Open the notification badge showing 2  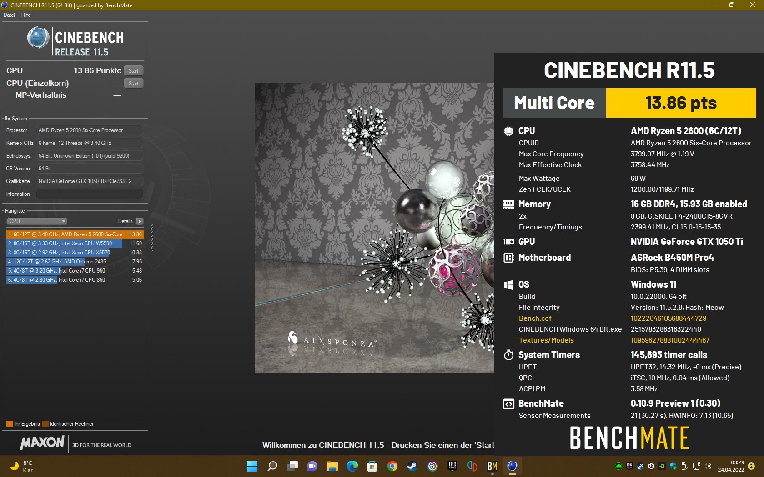[x=751, y=466]
